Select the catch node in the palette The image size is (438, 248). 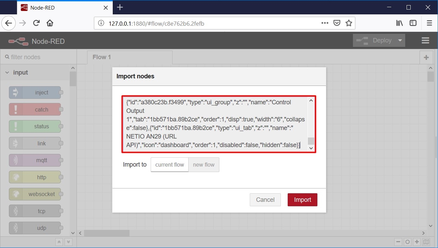point(35,109)
